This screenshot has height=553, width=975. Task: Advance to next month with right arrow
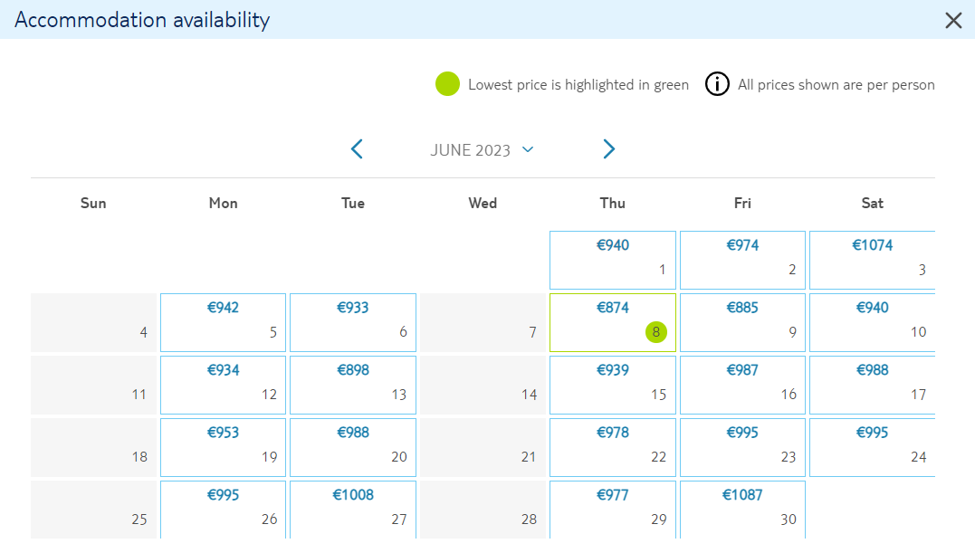pos(608,149)
